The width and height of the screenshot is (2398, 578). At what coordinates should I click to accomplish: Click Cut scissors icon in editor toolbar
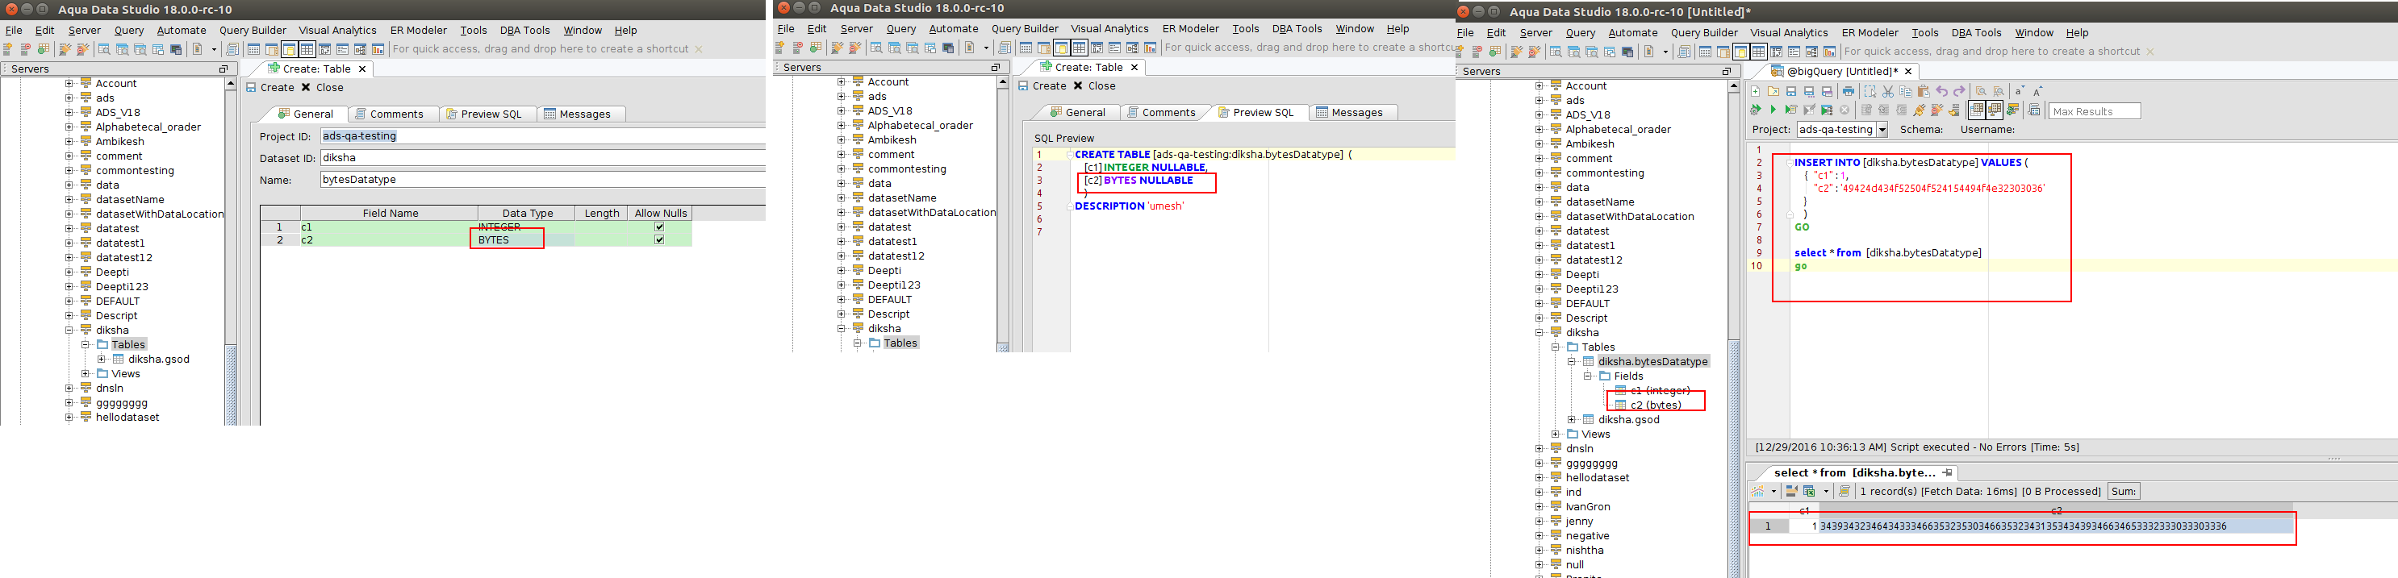pyautogui.click(x=1888, y=91)
